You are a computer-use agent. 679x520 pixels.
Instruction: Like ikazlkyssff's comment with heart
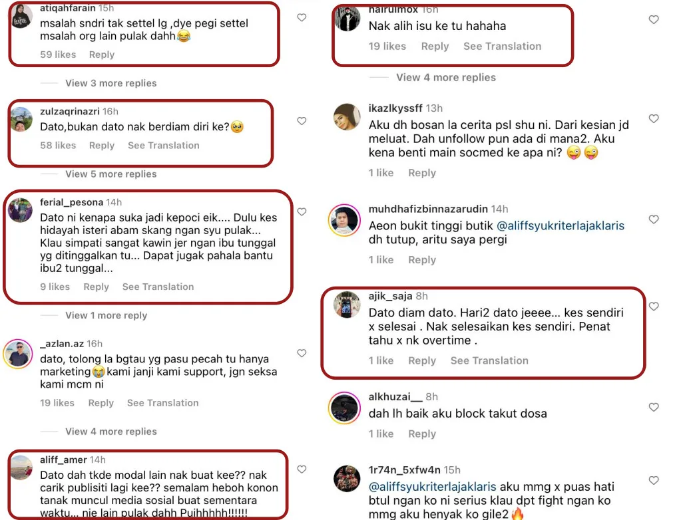click(654, 119)
